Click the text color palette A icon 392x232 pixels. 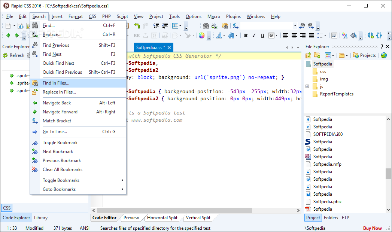point(344,36)
